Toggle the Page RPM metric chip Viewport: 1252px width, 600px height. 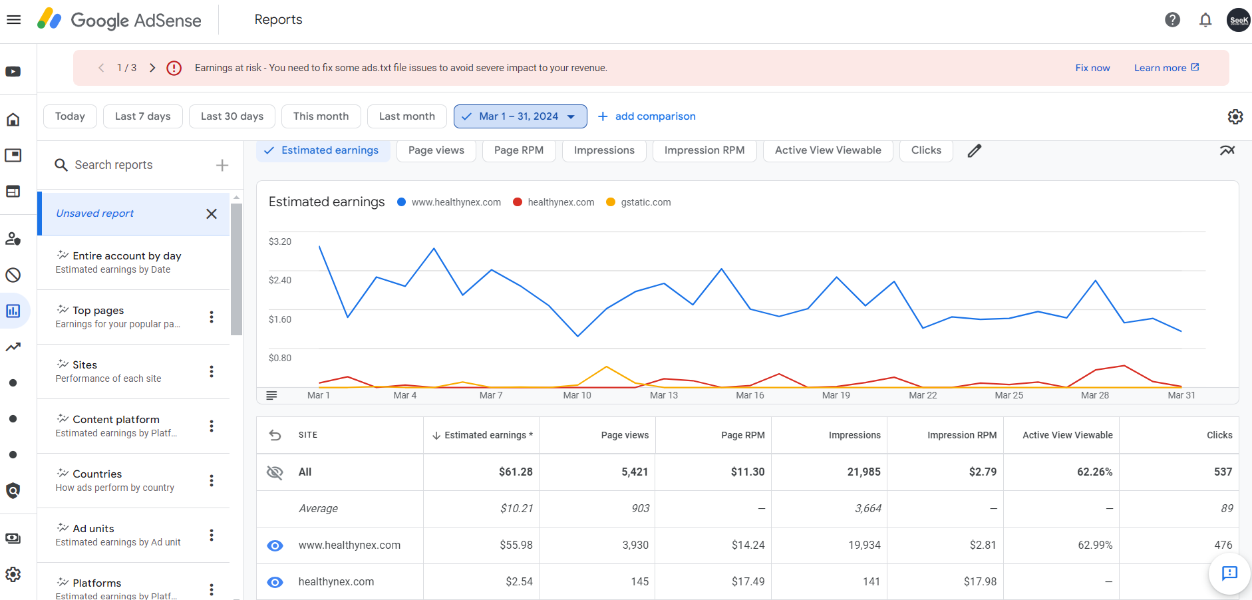519,150
